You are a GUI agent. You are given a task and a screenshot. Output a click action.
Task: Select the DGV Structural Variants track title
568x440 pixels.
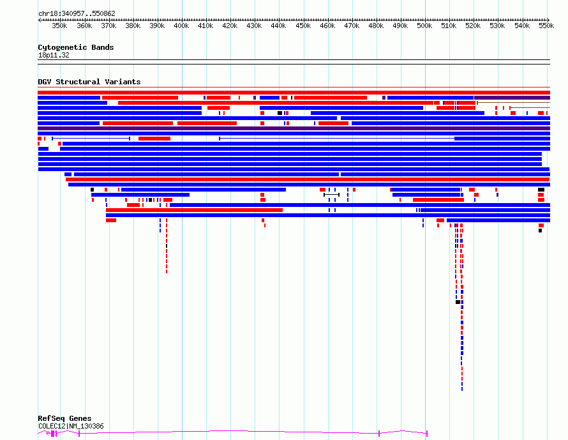(x=89, y=82)
